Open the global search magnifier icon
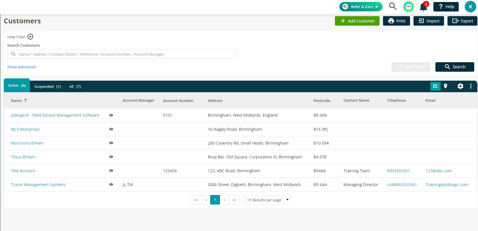 pos(393,6)
